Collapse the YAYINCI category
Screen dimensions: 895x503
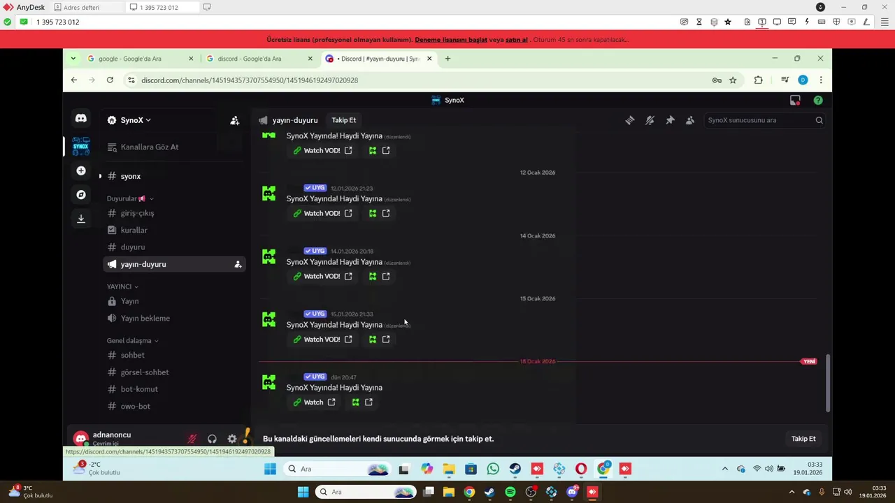click(x=122, y=286)
